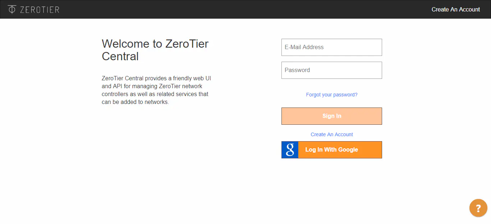The image size is (491, 224).
Task: Open Create An Account in the top bar
Action: pos(455,10)
